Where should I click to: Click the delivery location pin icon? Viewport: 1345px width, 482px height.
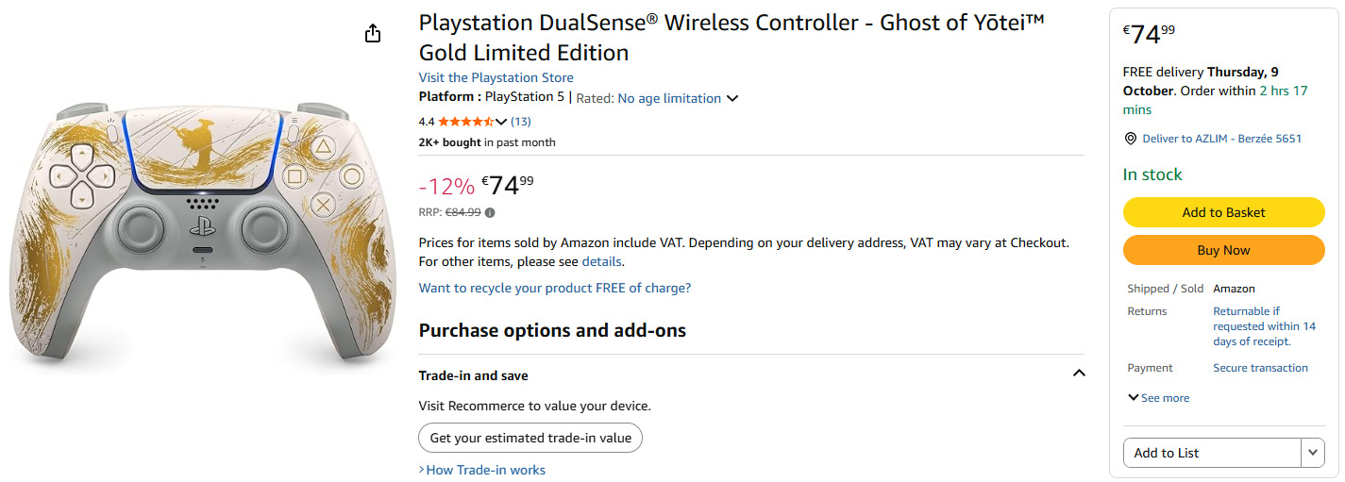pos(1130,139)
